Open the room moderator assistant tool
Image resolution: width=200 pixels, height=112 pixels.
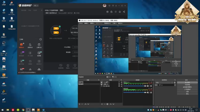pyautogui.click(x=30, y=46)
